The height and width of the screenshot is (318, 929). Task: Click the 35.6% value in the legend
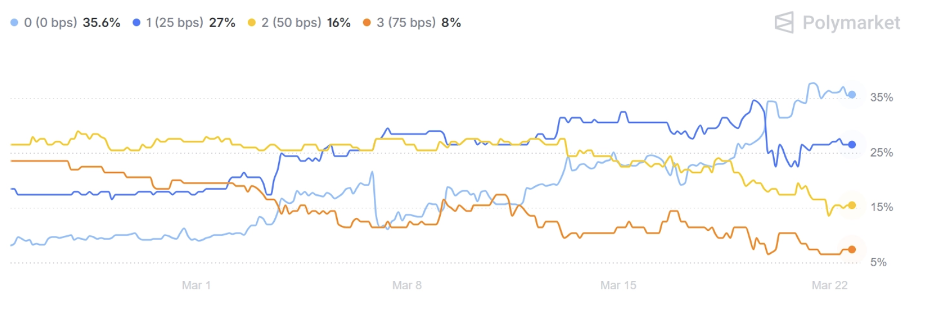click(x=101, y=22)
